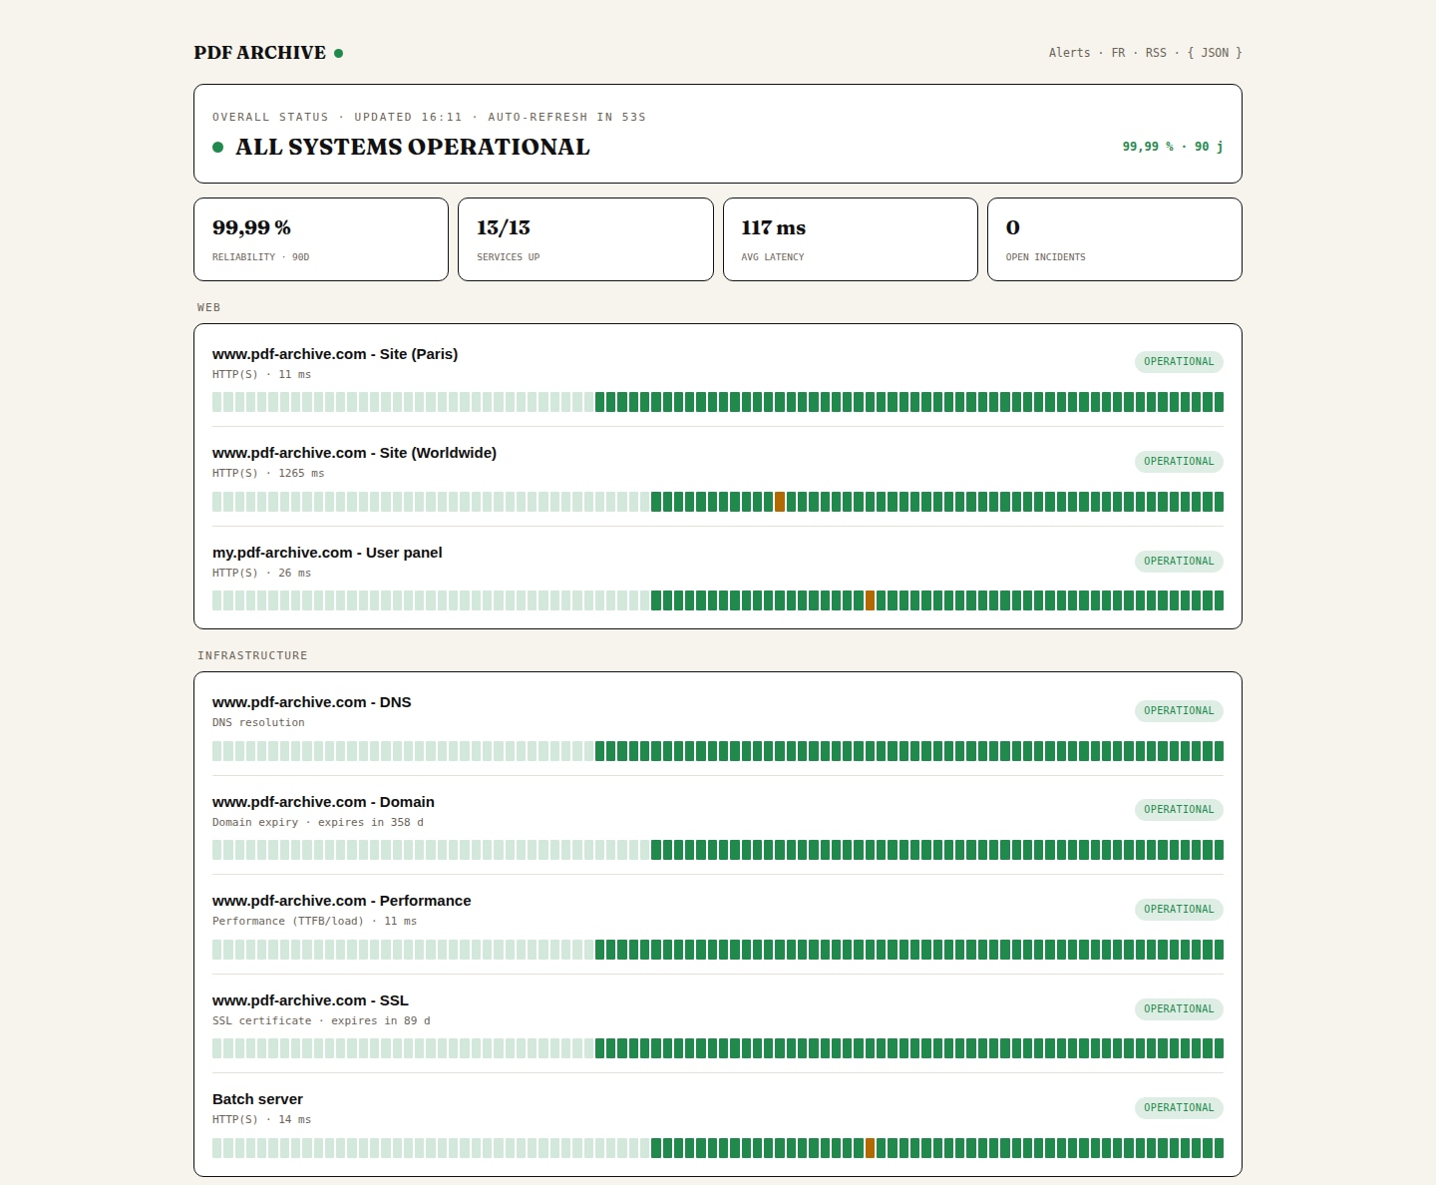
Task: Click orange incident bar in Batch server timeline
Action: coord(870,1148)
